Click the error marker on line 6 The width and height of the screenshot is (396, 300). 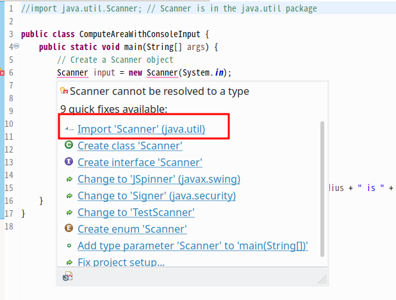3,72
